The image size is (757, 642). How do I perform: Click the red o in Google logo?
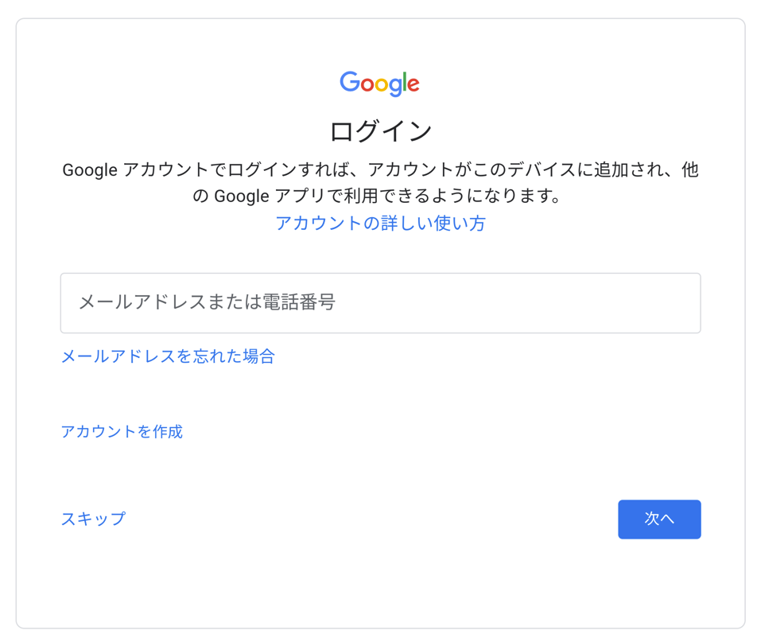tap(366, 84)
